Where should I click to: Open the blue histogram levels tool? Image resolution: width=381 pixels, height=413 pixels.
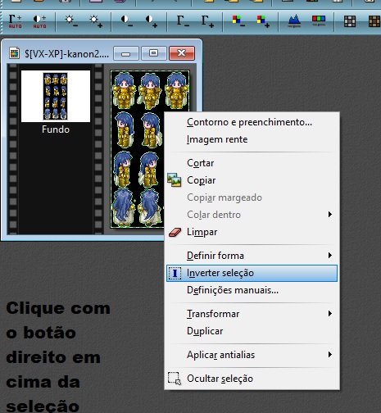[294, 21]
